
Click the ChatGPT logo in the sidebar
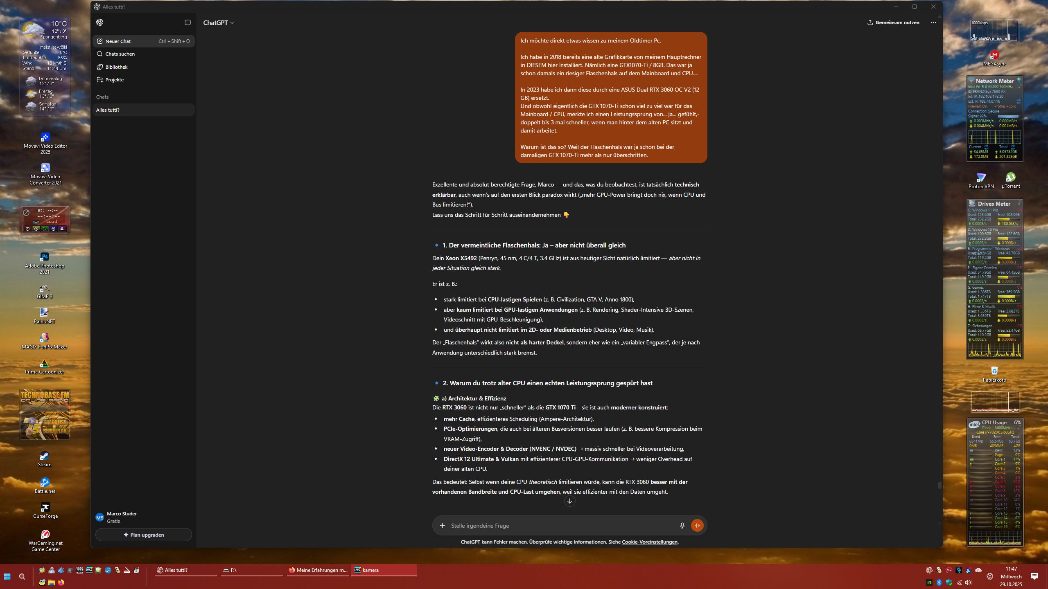pos(99,22)
